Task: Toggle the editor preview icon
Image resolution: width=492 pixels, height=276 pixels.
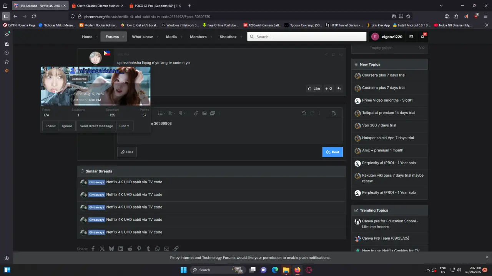Action: click(334, 113)
